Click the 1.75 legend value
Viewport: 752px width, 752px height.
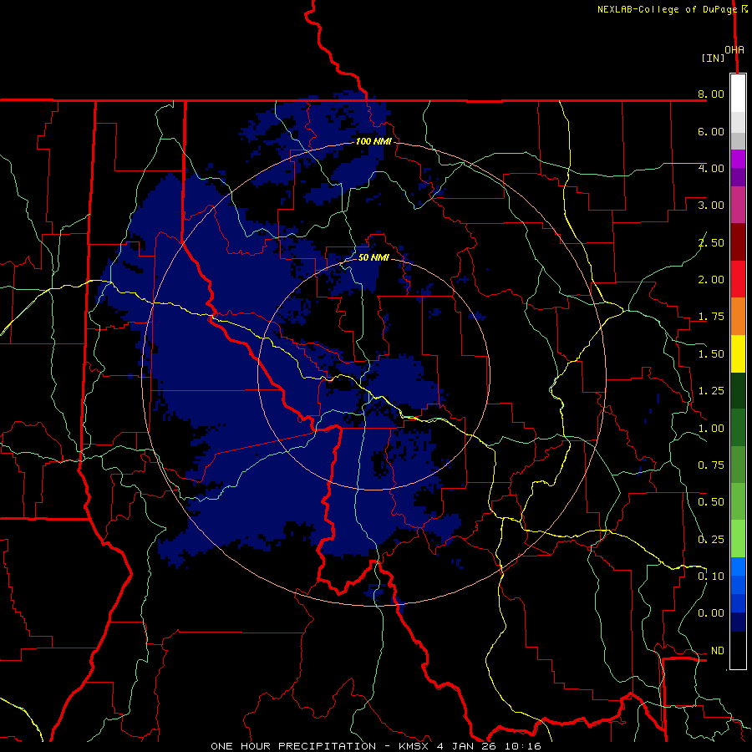711,317
